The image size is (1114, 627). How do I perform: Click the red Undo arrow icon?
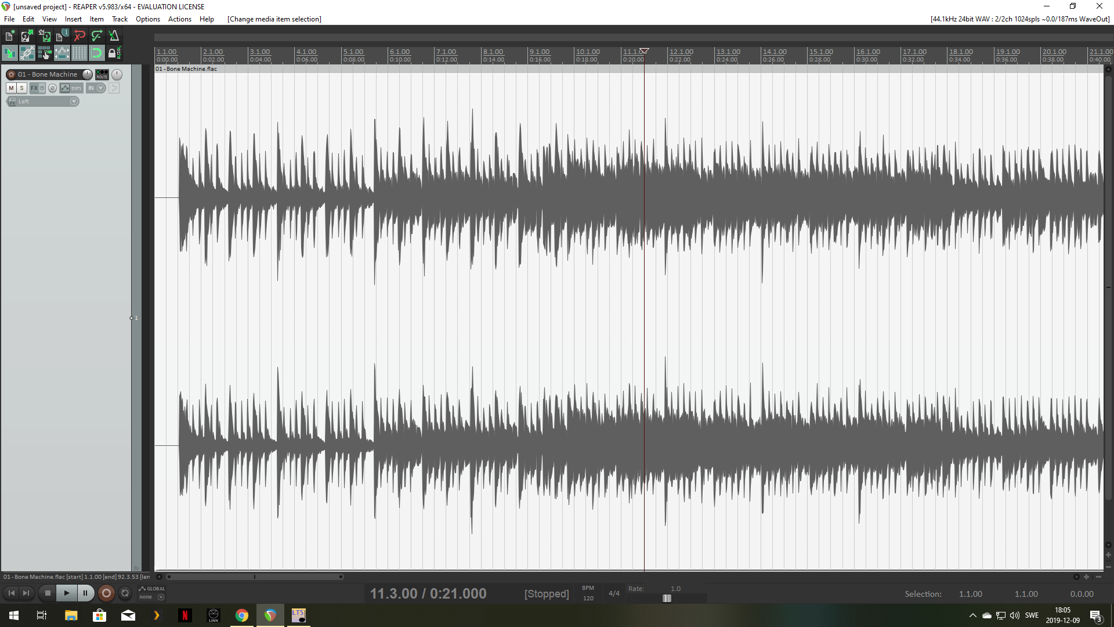pyautogui.click(x=79, y=36)
